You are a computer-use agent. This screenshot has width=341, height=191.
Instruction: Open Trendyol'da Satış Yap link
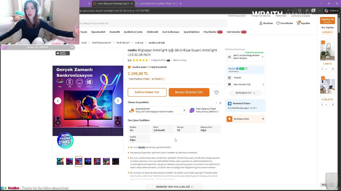(261, 16)
